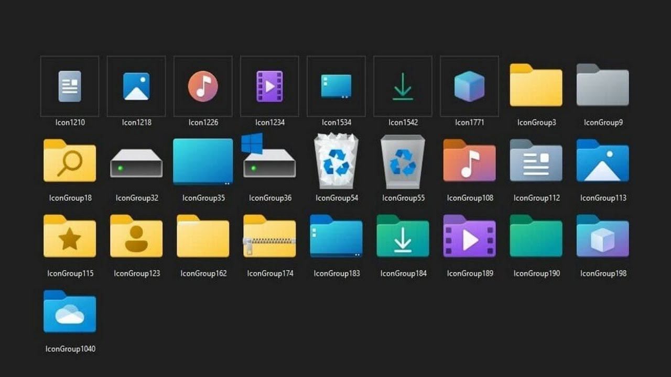Image resolution: width=671 pixels, height=377 pixels.
Task: Click the 'IconGroup123' file name
Action: point(136,273)
